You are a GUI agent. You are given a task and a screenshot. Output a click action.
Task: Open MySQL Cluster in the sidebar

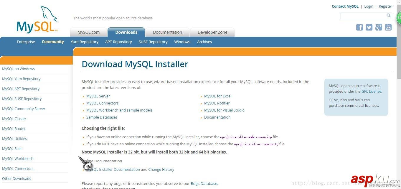point(14,119)
